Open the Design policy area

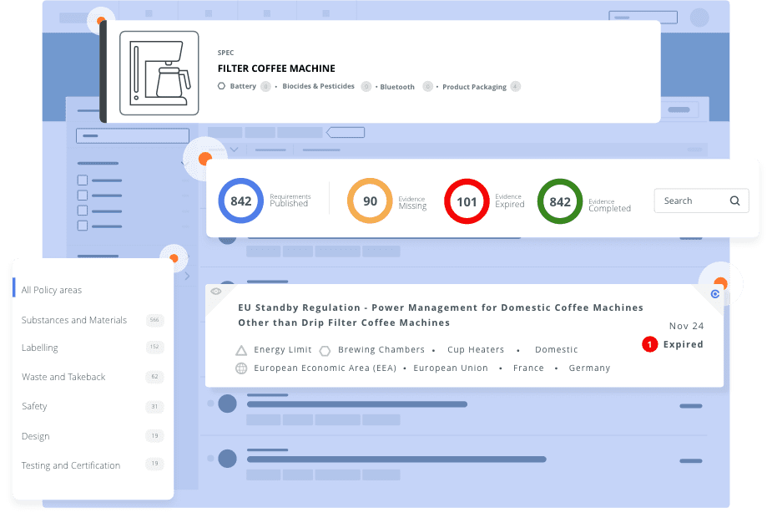click(x=35, y=436)
